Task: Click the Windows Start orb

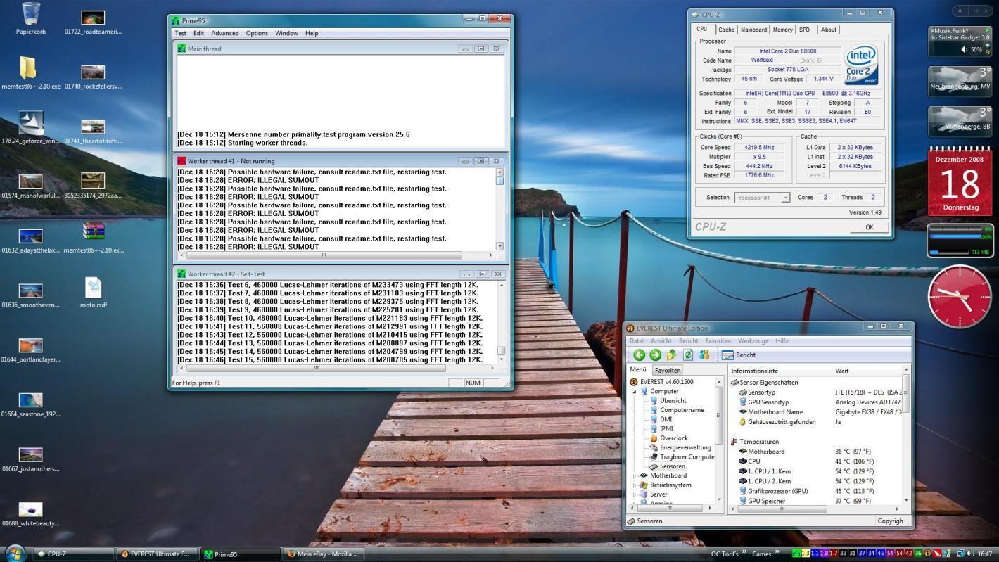Action: [x=15, y=553]
